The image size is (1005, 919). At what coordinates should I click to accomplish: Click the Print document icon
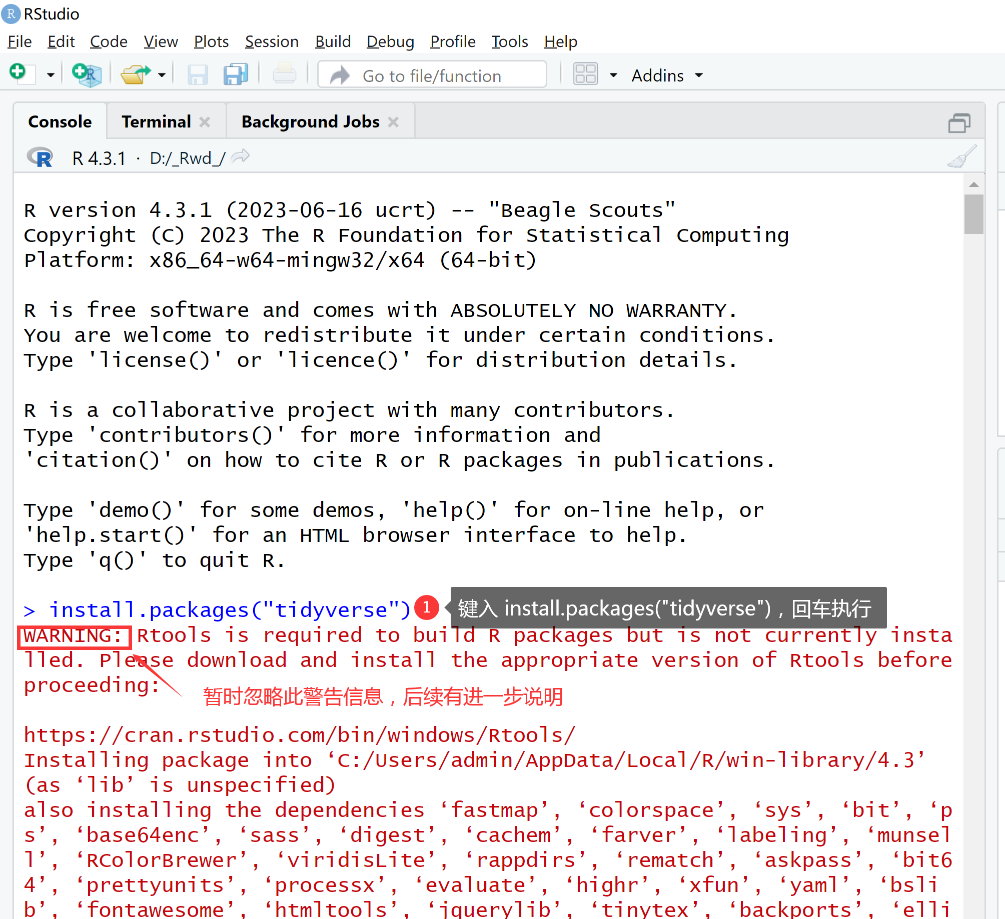(x=285, y=74)
